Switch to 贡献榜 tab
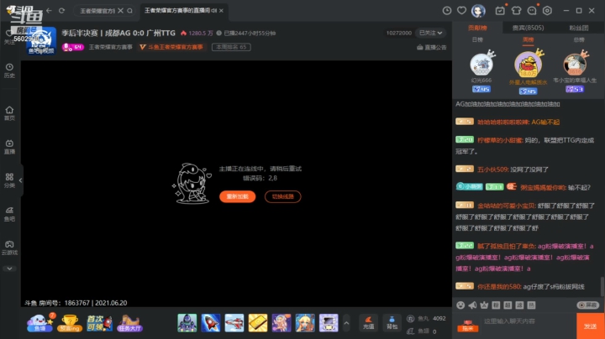The height and width of the screenshot is (339, 605). pos(477,28)
